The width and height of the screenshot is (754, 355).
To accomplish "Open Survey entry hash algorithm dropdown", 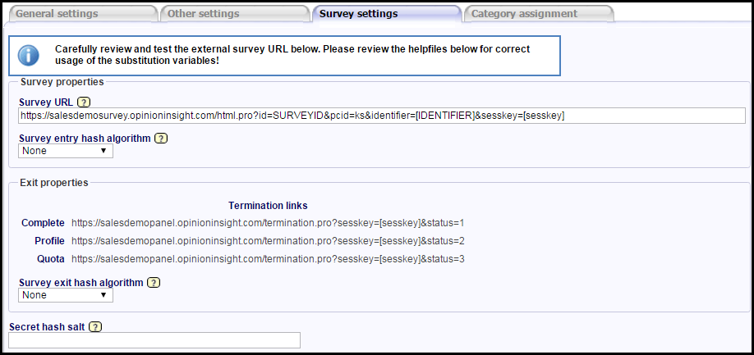I will 66,151.
